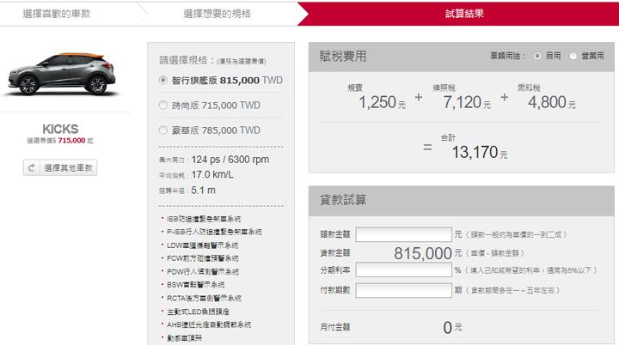Click BSW盲點警示系統 feature line
The width and height of the screenshot is (619, 345).
[195, 285]
